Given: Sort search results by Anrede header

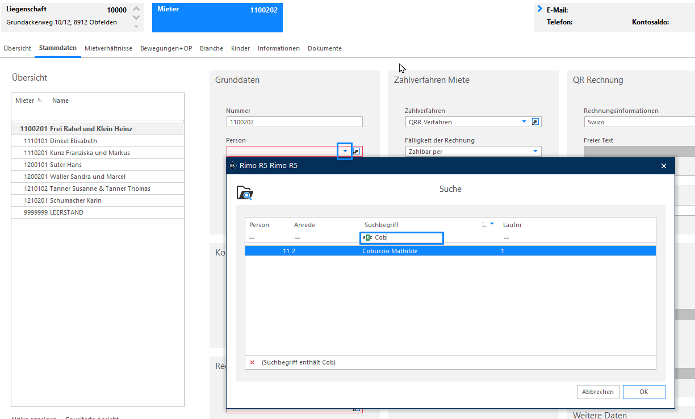Looking at the screenshot, I should coord(304,225).
